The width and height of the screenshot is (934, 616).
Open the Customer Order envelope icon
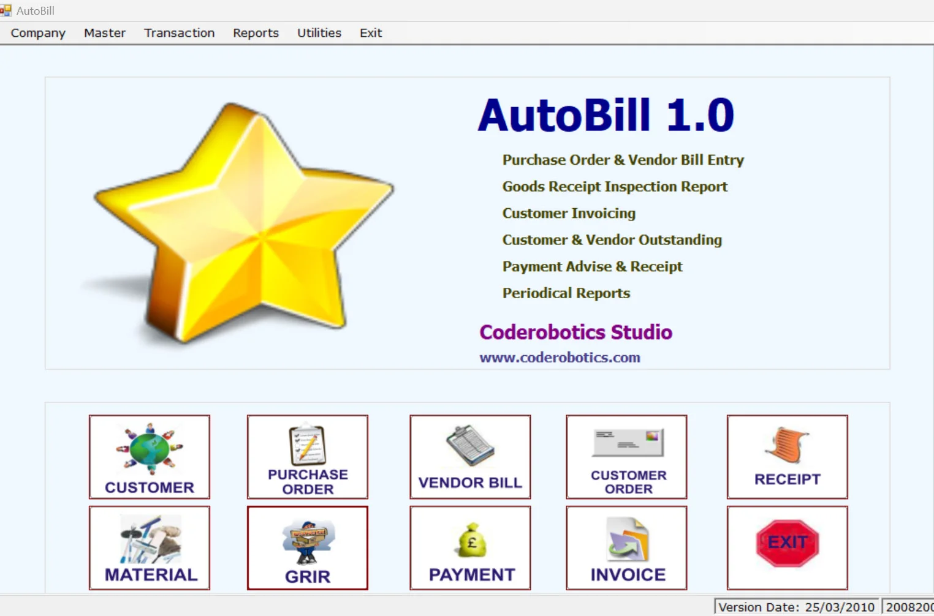pos(626,457)
